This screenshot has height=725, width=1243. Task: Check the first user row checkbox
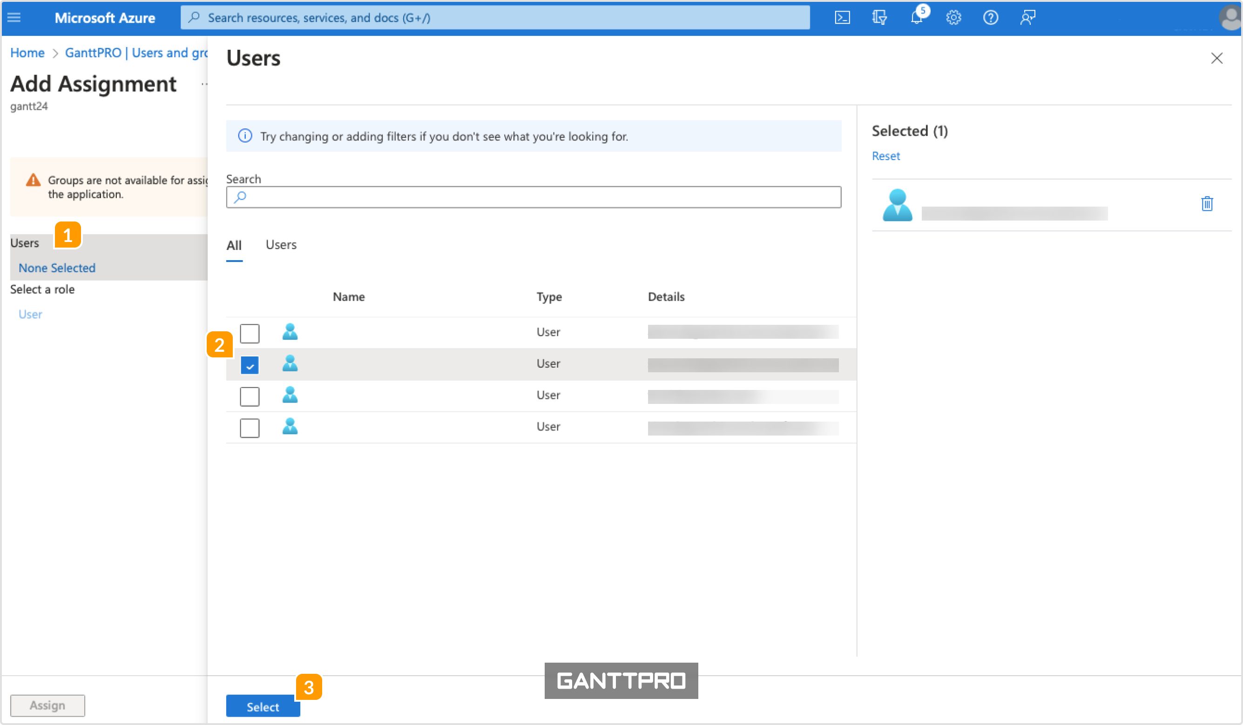click(x=250, y=333)
